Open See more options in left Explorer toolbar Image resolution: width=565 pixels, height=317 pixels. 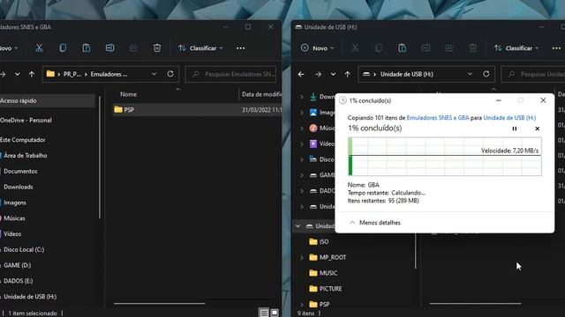(241, 48)
